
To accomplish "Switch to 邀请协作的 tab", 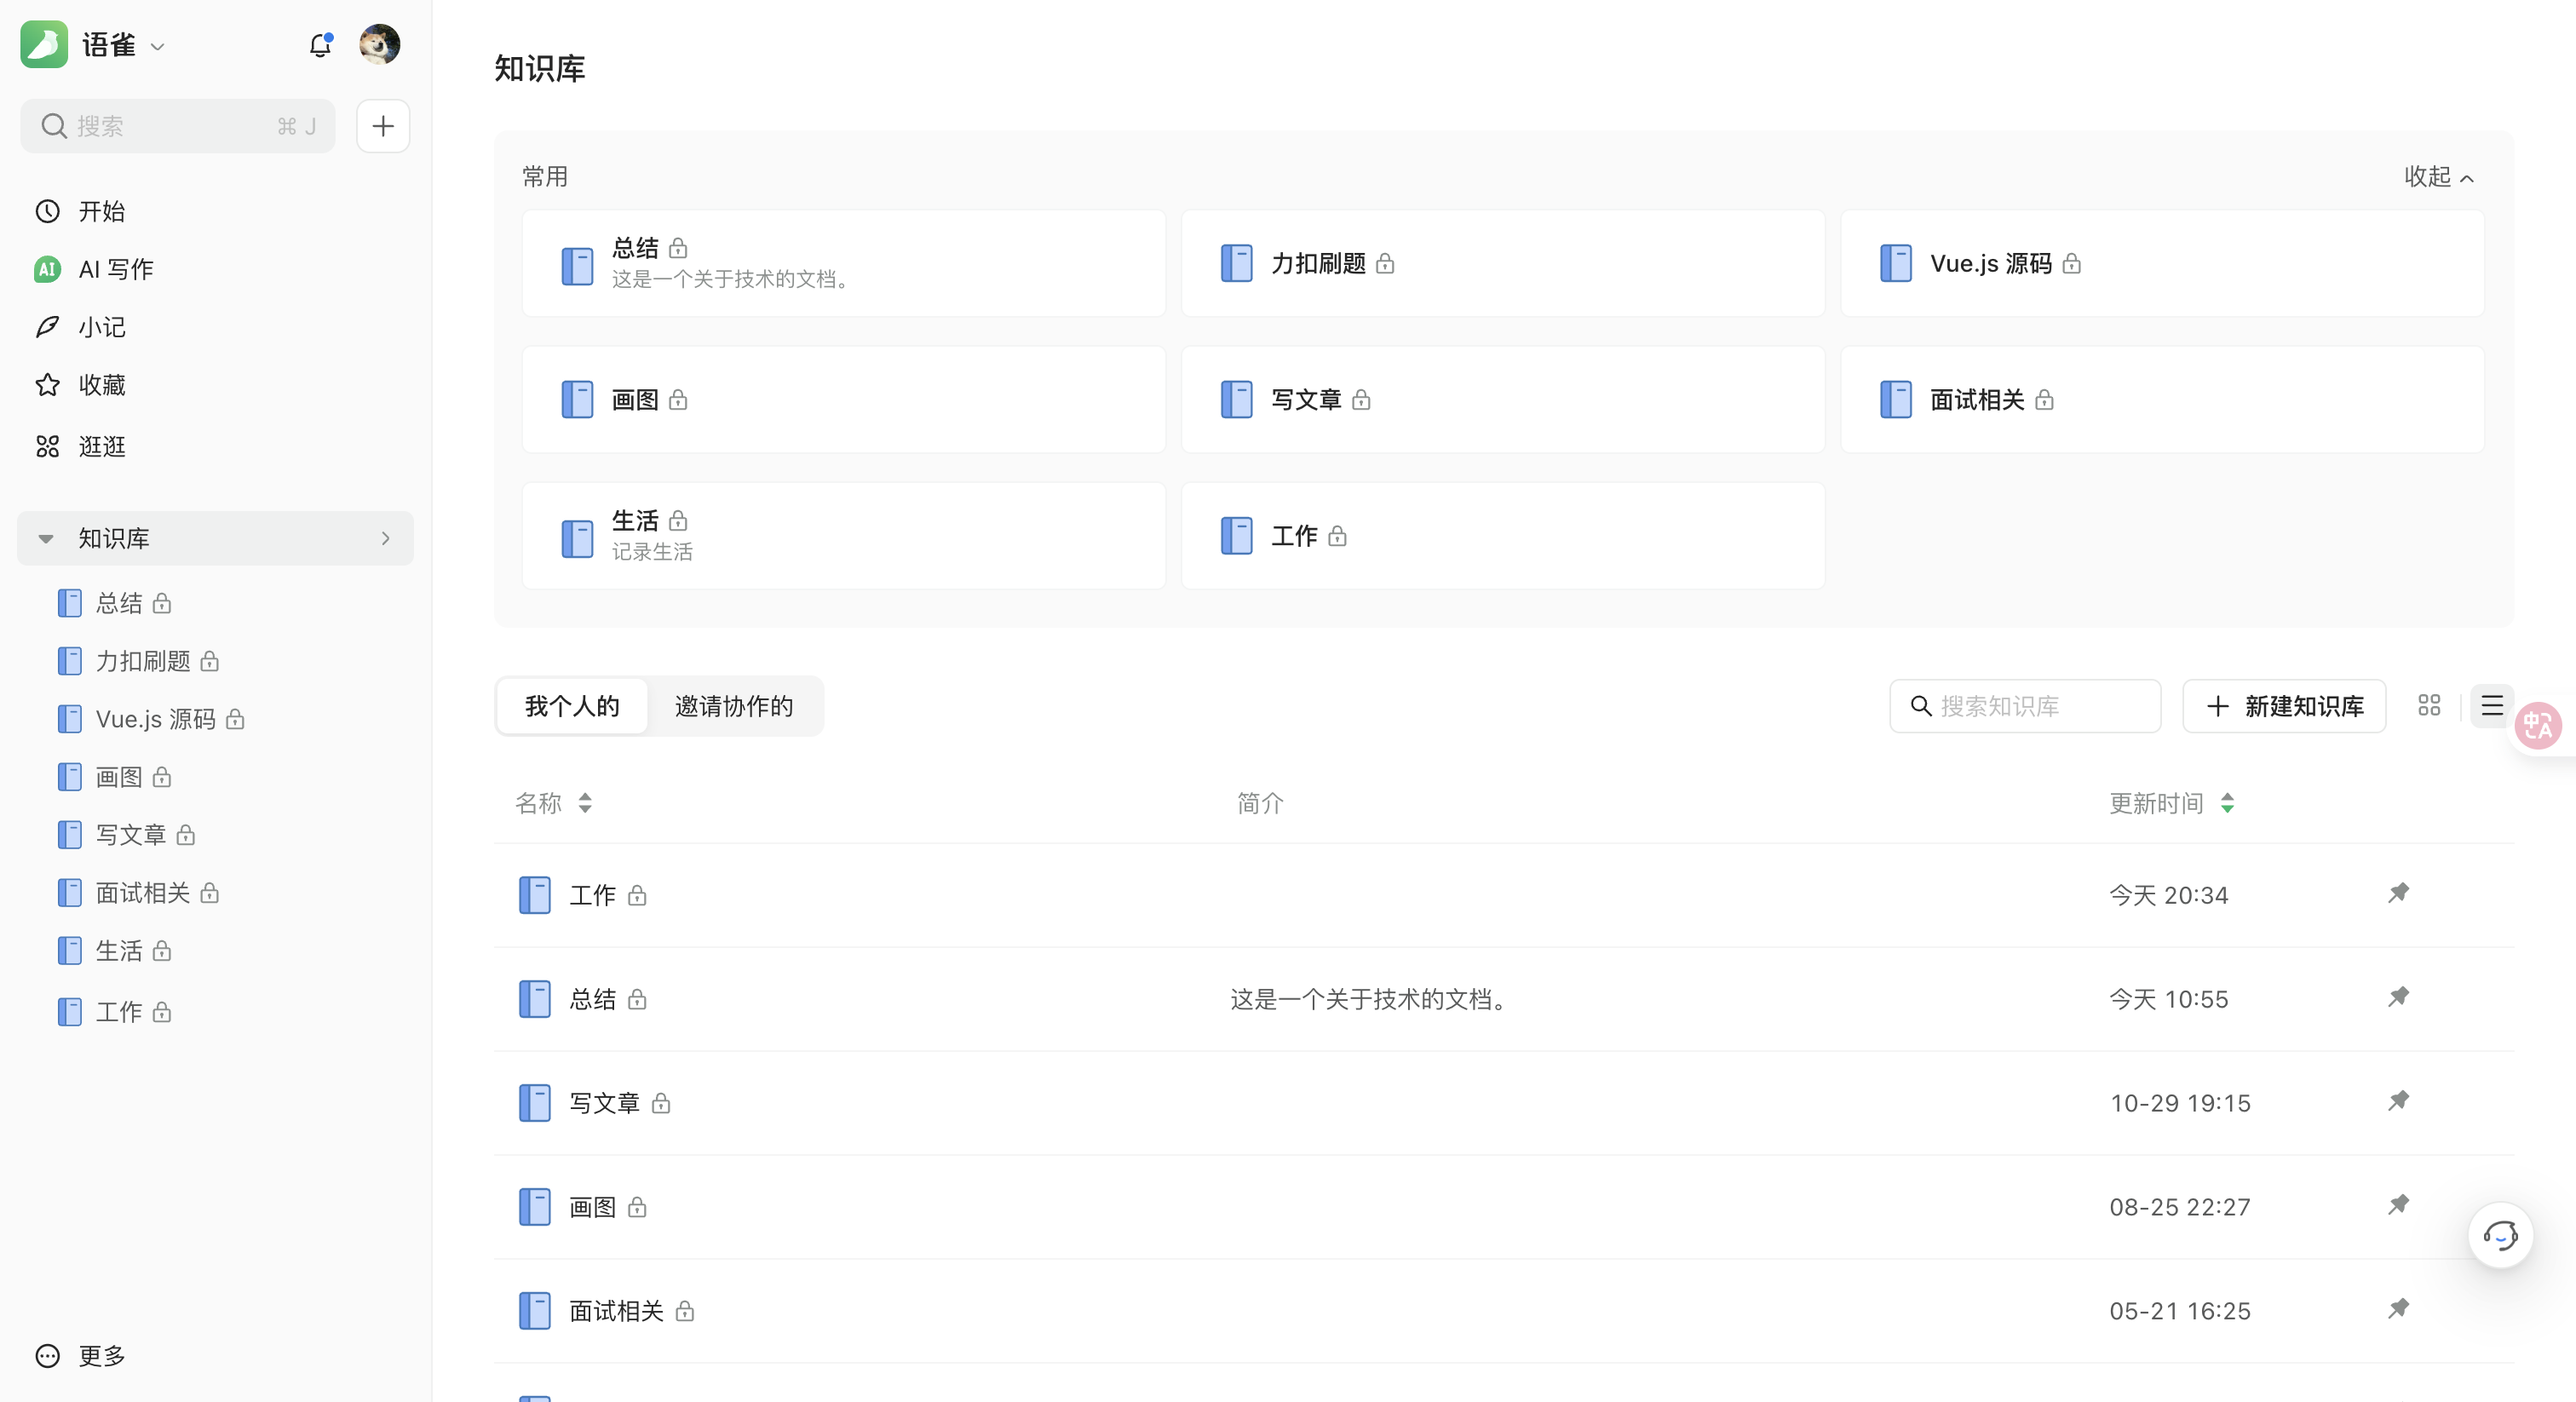I will pos(733,706).
